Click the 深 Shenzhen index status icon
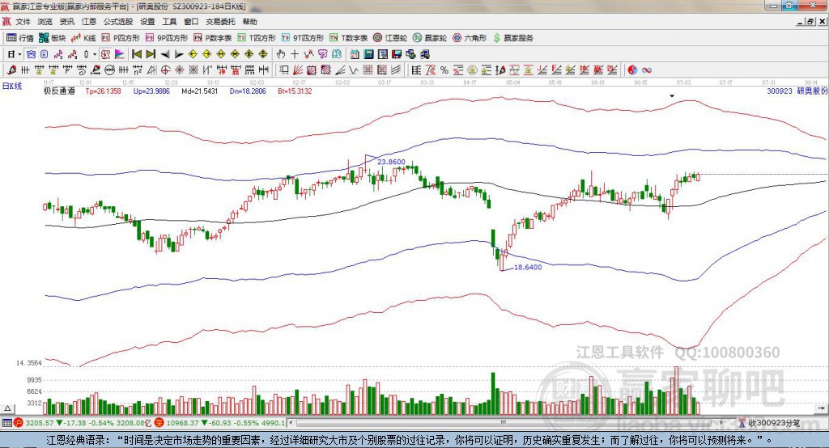This screenshot has height=448, width=829. 159,423
